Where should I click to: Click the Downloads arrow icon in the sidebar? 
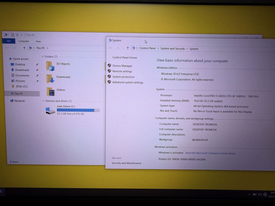(x=12, y=70)
